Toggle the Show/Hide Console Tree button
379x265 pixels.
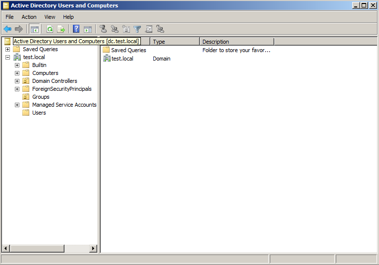coord(34,29)
